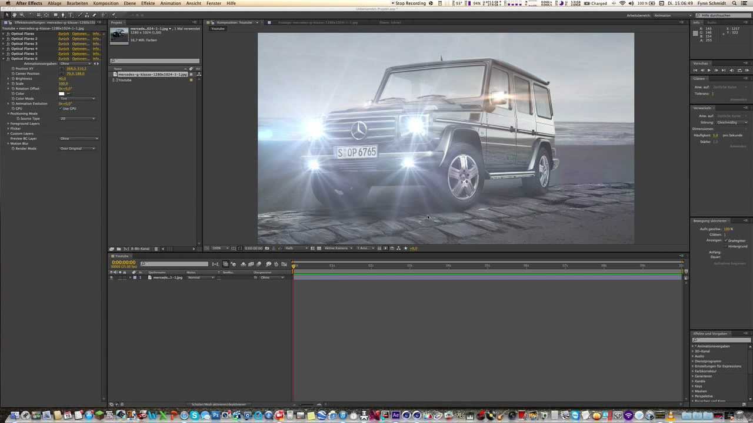The height and width of the screenshot is (423, 753).
Task: Delete the selected project item with trash
Action: (156, 249)
